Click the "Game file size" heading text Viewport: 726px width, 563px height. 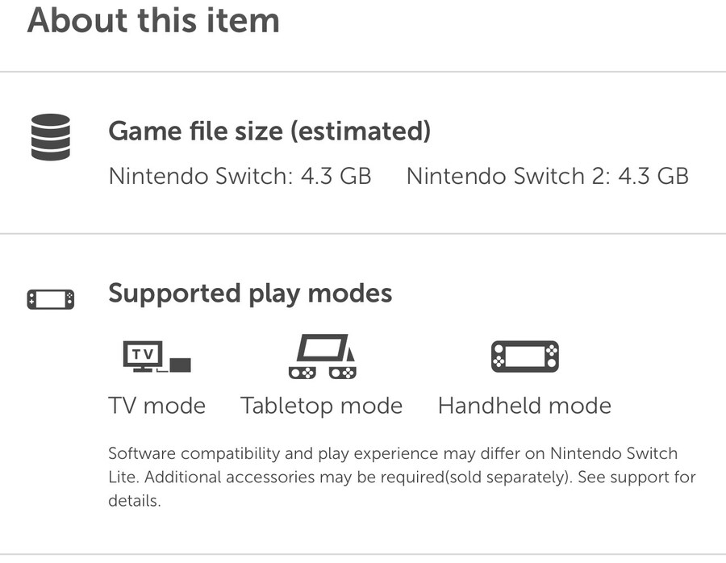192,131
